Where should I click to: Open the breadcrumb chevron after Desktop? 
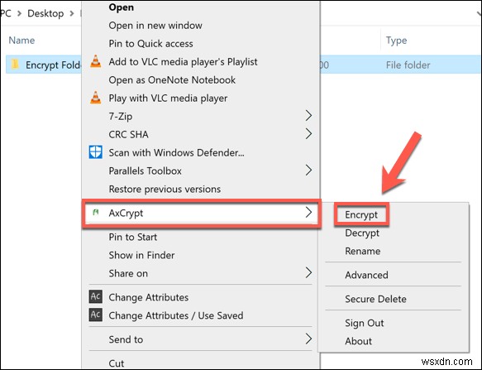tap(72, 13)
